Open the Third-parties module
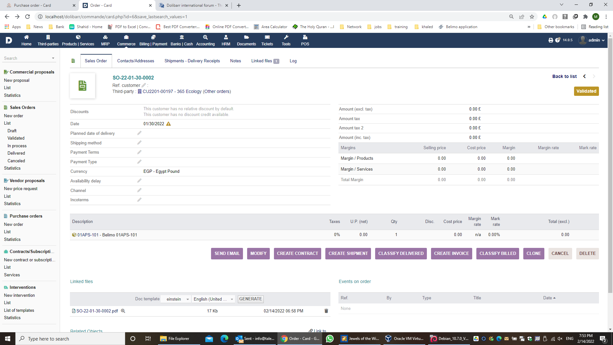 click(48, 41)
